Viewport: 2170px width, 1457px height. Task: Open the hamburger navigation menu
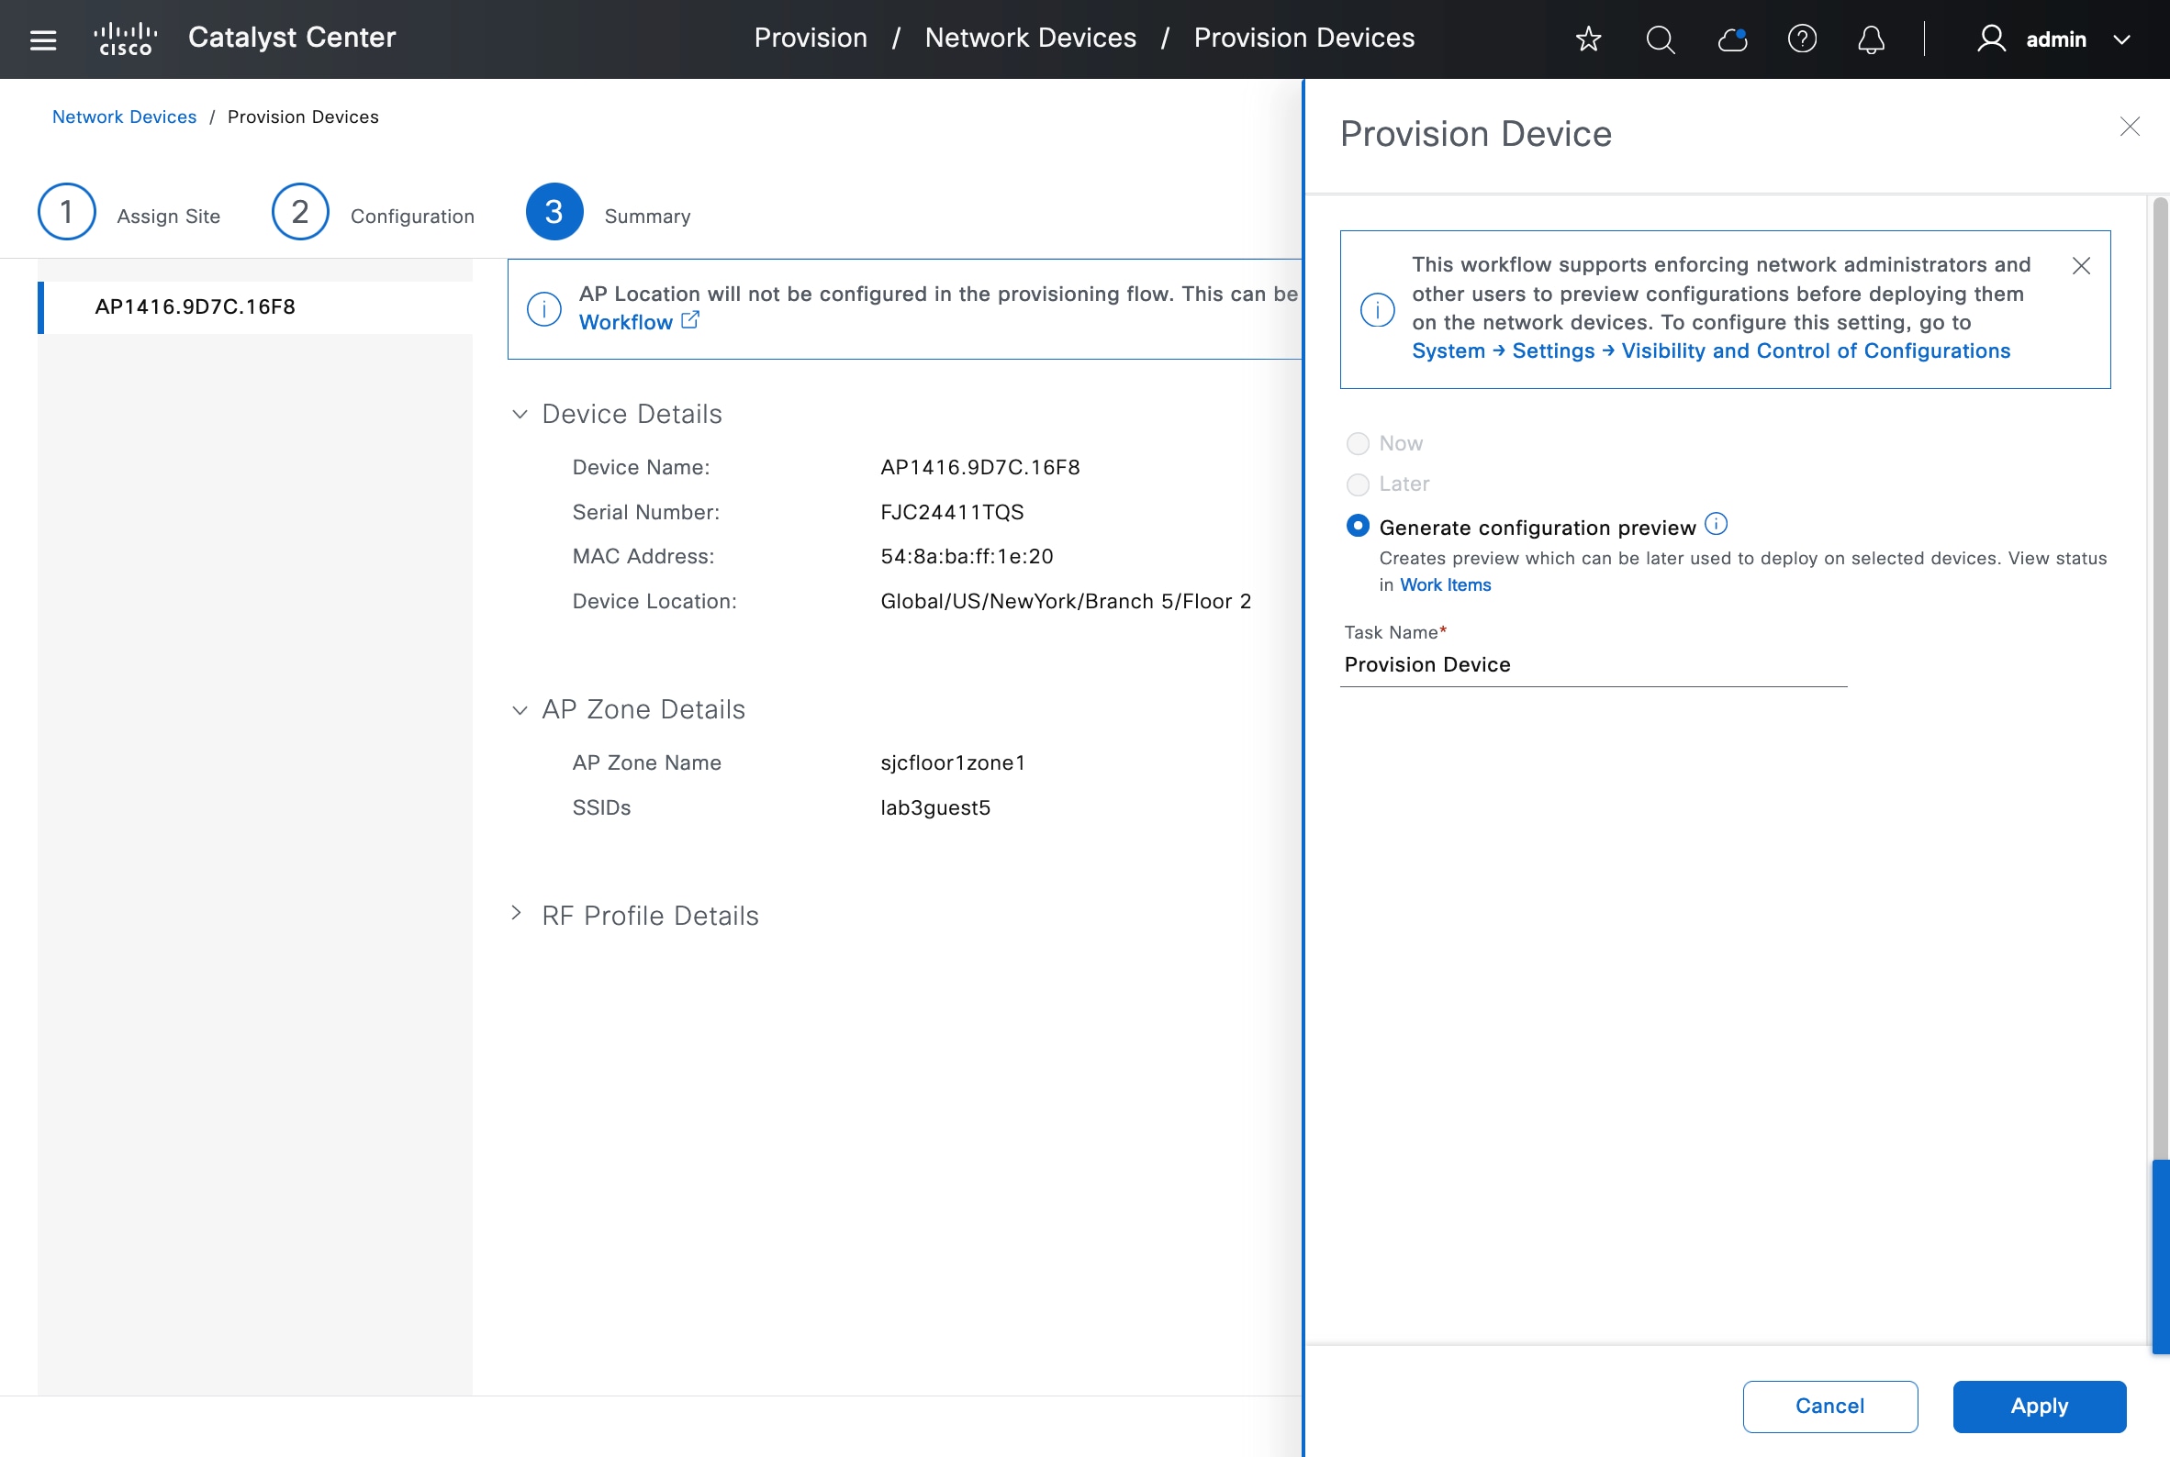[x=43, y=39]
